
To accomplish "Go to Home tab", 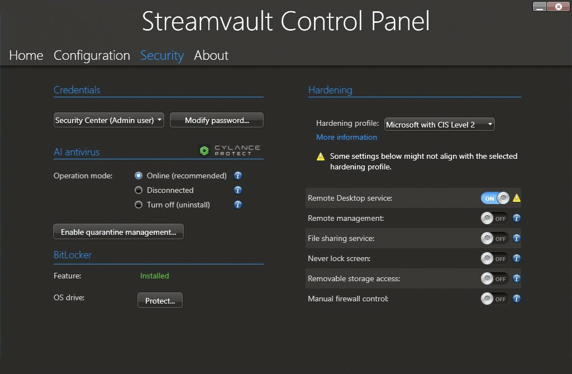I will tap(26, 55).
